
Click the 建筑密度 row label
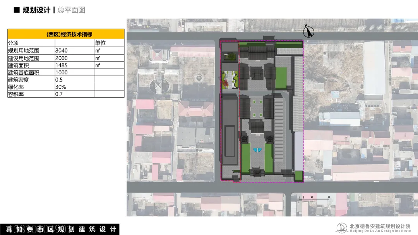18,80
